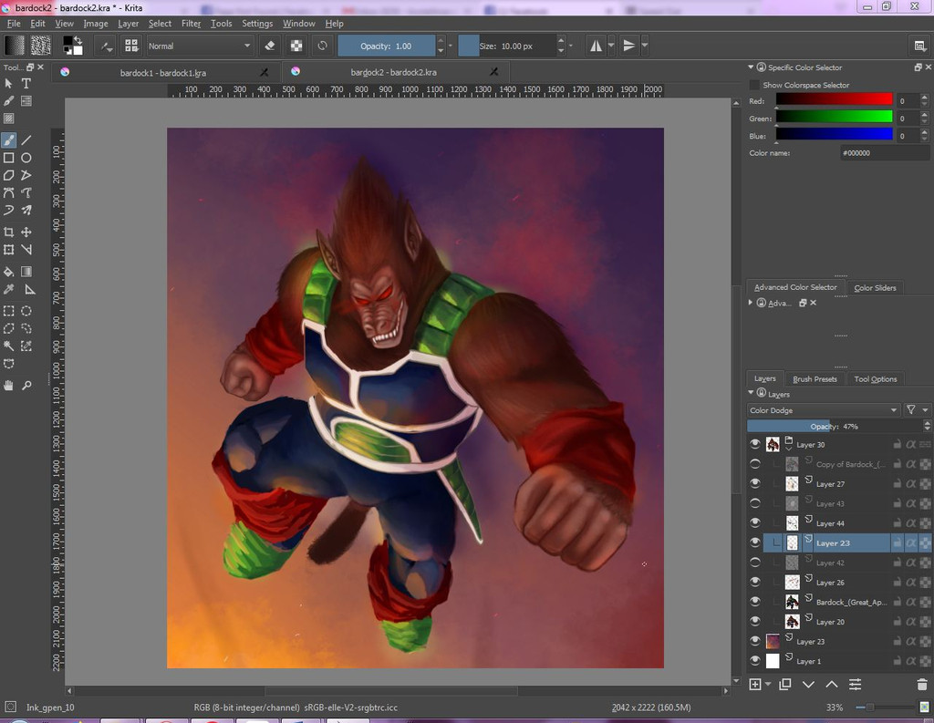The image size is (934, 723).
Task: Open the brush presets chooser
Action: point(131,46)
